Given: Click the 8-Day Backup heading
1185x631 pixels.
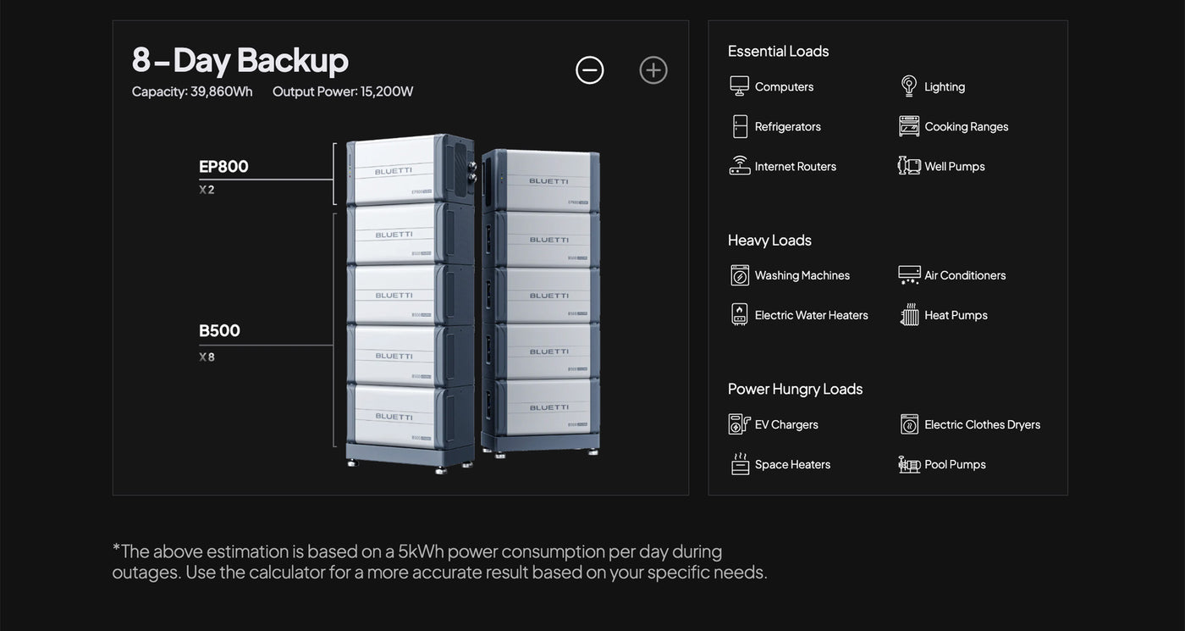Looking at the screenshot, I should pyautogui.click(x=240, y=60).
